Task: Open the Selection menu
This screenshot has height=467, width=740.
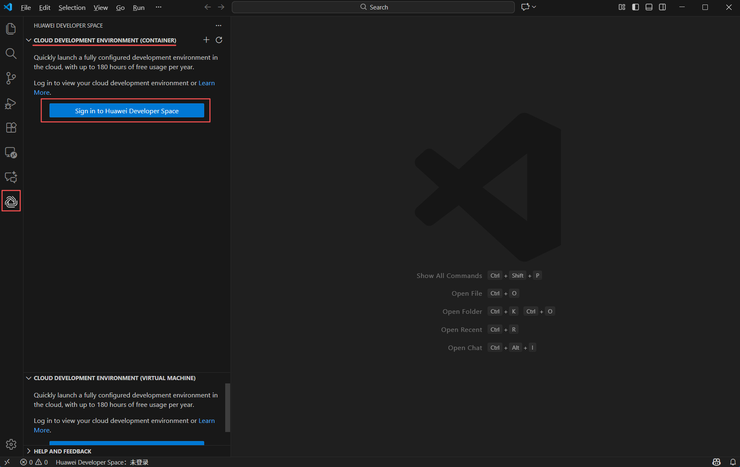Action: [72, 7]
